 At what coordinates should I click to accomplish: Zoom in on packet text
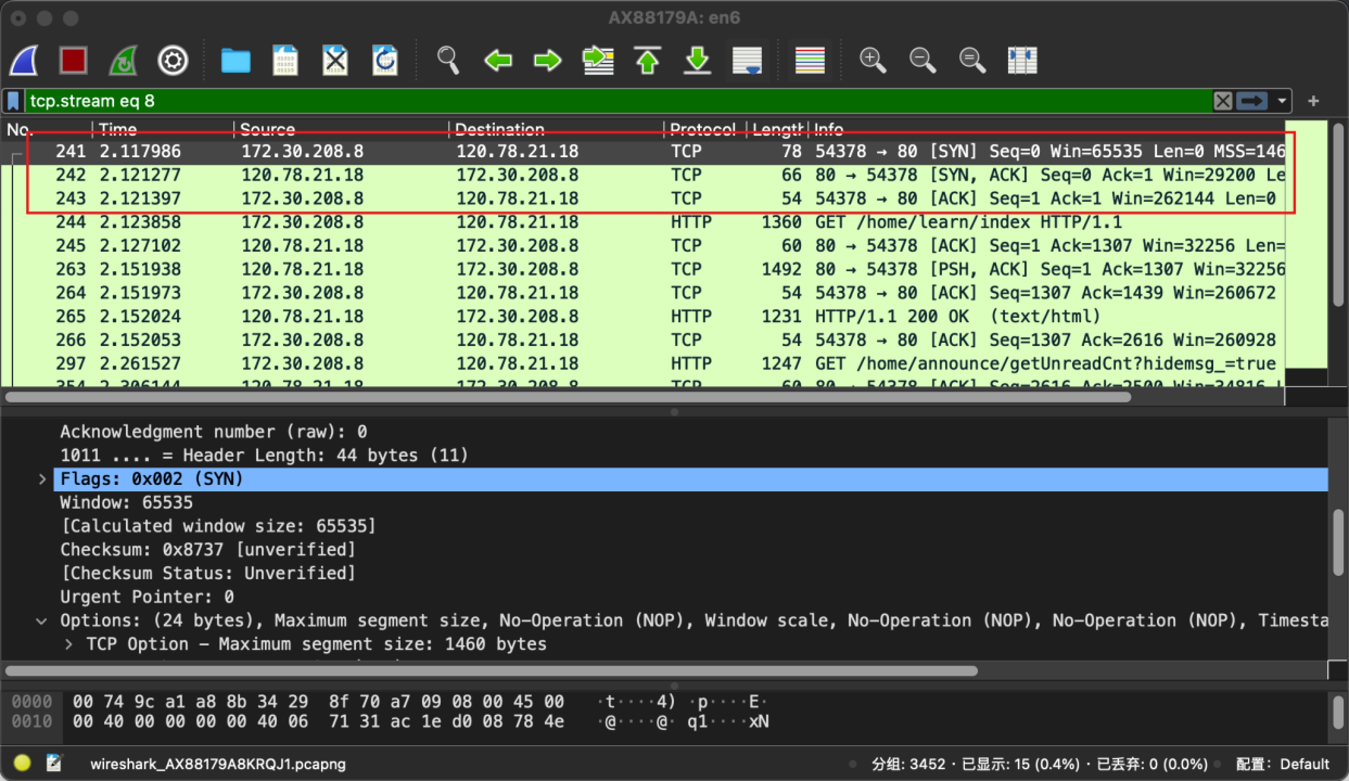[873, 60]
